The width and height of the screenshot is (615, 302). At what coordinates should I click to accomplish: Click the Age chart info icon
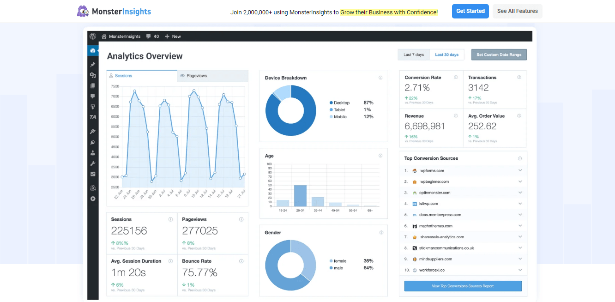coord(380,156)
